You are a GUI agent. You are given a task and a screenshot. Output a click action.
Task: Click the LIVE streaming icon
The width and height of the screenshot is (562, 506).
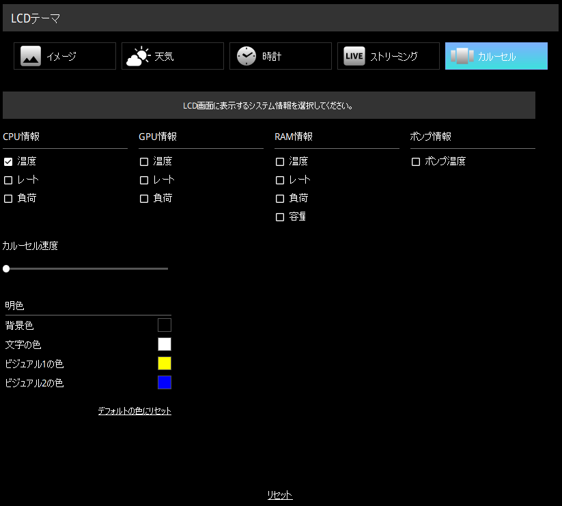354,56
